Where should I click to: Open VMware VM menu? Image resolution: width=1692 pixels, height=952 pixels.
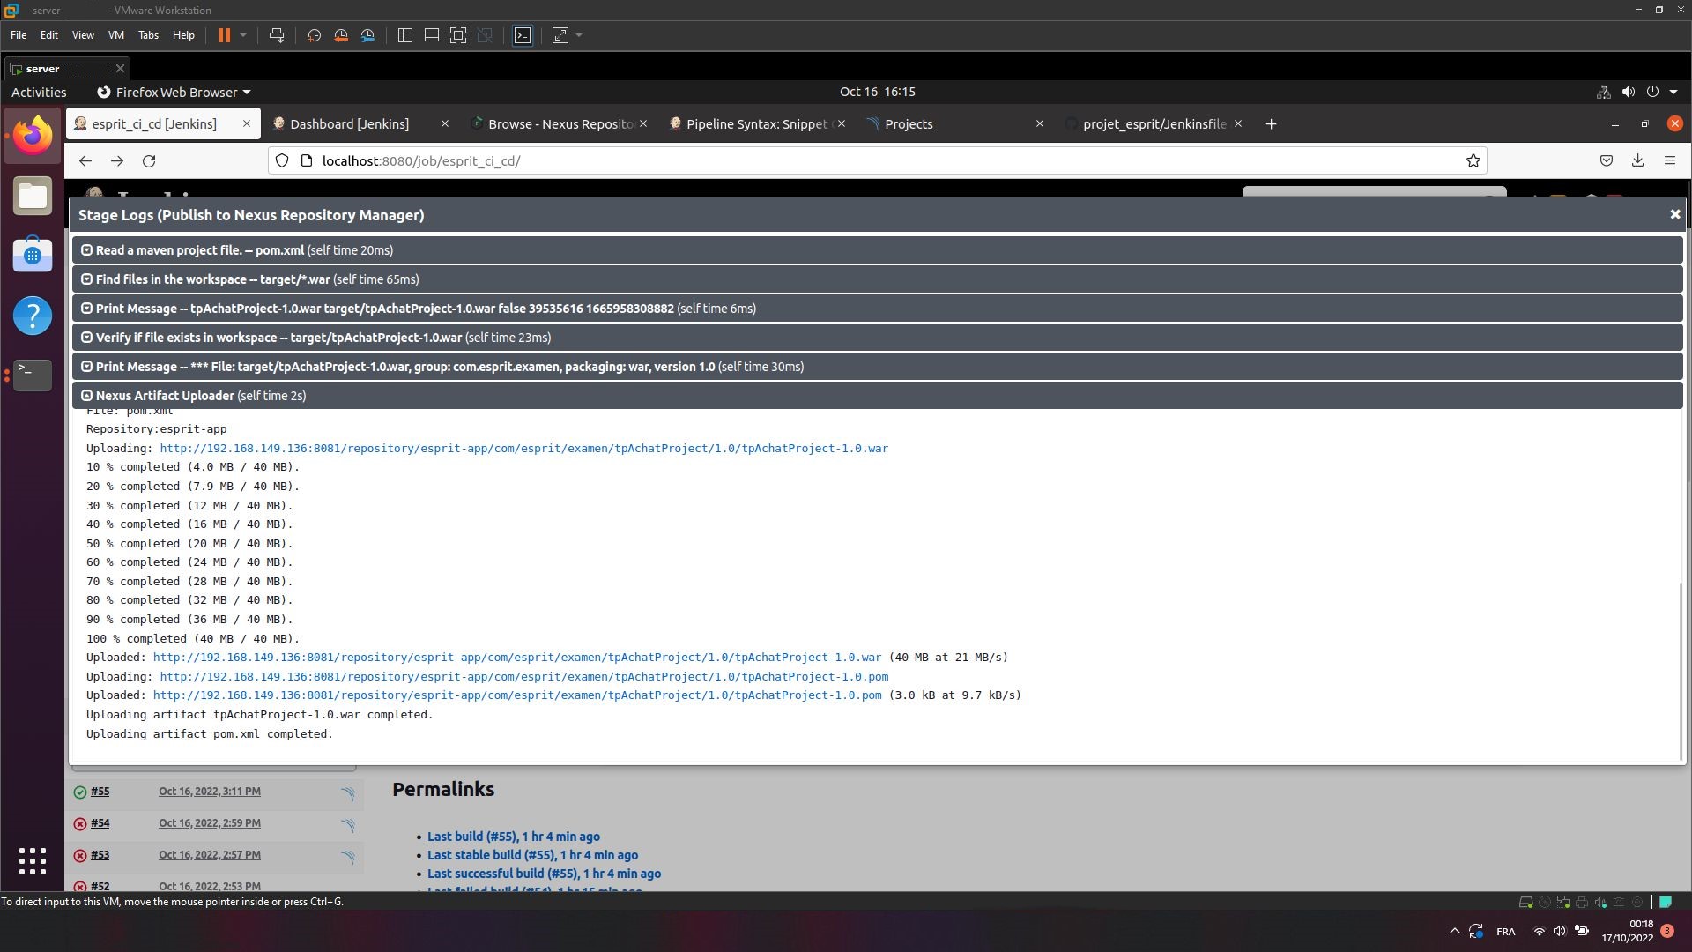(x=115, y=35)
